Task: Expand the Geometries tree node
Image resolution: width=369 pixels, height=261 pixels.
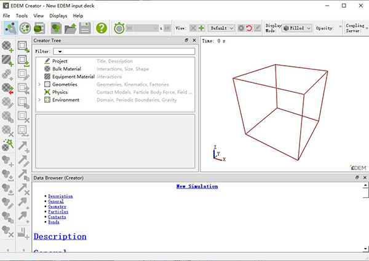Action: [x=39, y=84]
